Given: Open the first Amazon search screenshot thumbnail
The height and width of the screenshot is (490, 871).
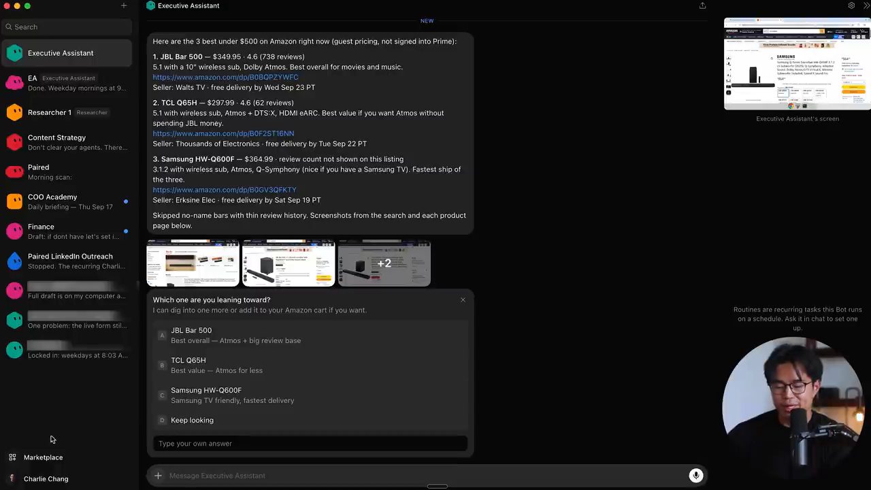Looking at the screenshot, I should [193, 263].
